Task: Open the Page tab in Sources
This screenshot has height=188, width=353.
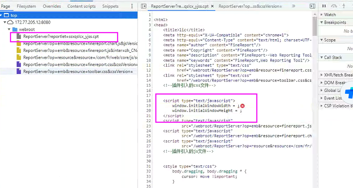Action: [5, 6]
